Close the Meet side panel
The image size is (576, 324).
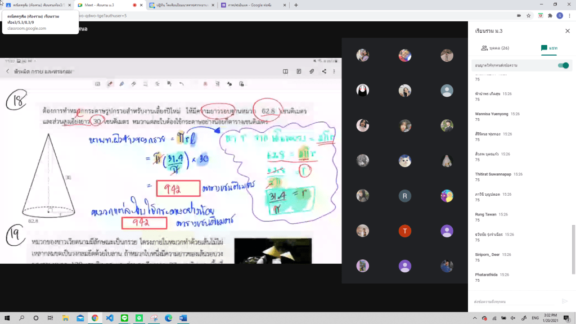pyautogui.click(x=567, y=30)
